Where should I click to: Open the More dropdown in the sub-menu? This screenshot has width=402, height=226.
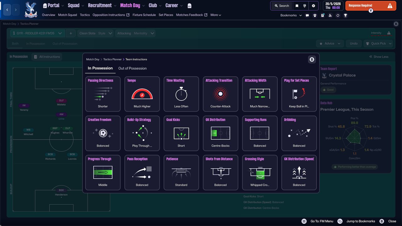[x=216, y=15]
